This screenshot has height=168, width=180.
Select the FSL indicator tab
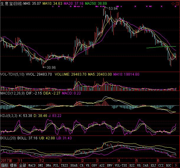[56, 165]
